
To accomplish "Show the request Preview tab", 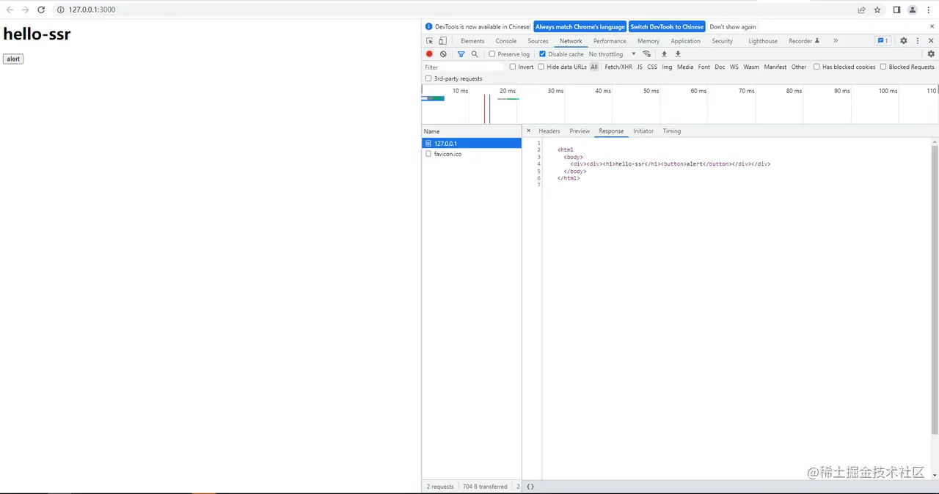I will 580,131.
